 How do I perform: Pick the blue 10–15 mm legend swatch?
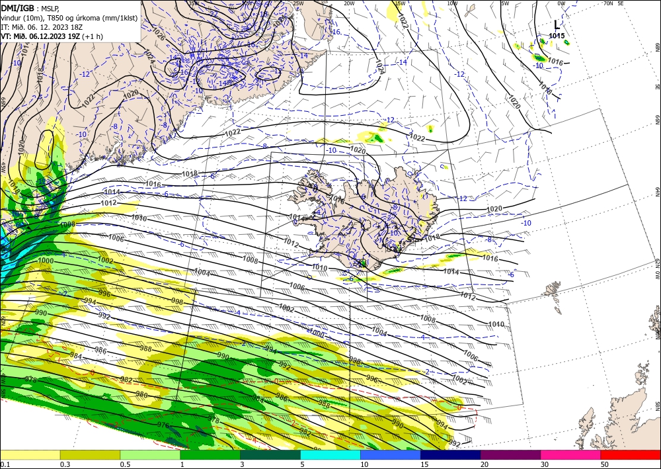point(391,454)
